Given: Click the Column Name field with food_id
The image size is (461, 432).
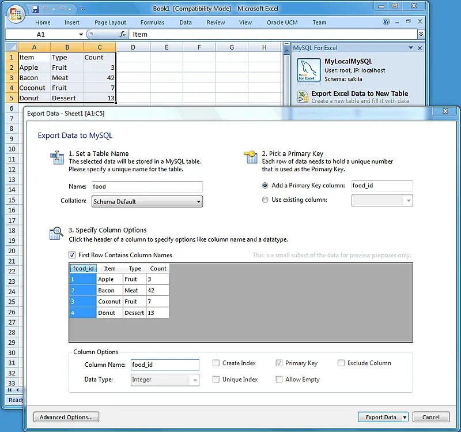Looking at the screenshot, I should click(165, 365).
